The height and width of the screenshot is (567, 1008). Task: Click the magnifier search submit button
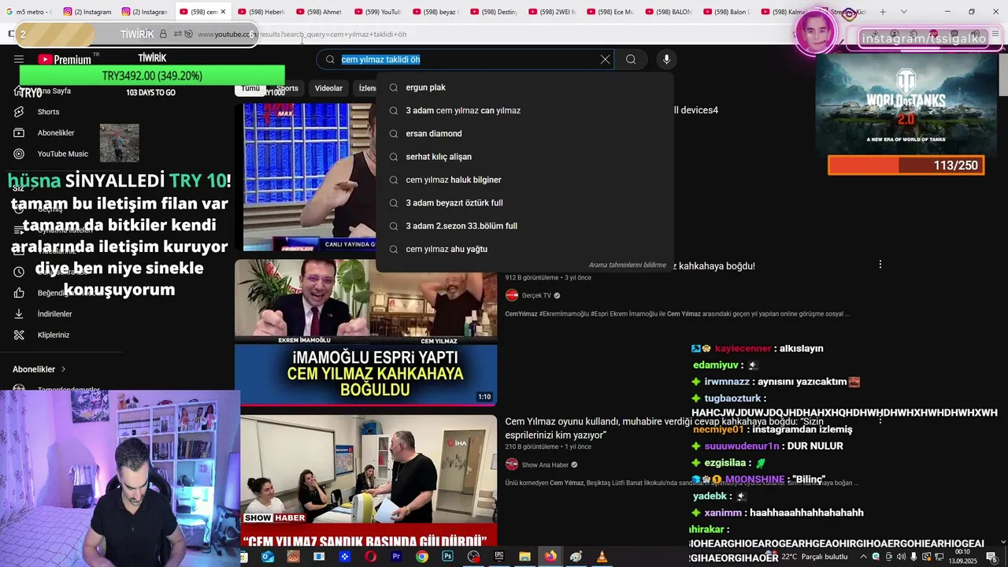[631, 60]
